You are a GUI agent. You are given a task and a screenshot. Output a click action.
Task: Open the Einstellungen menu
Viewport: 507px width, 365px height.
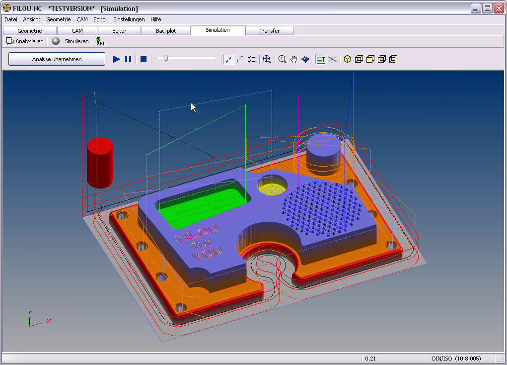(129, 19)
